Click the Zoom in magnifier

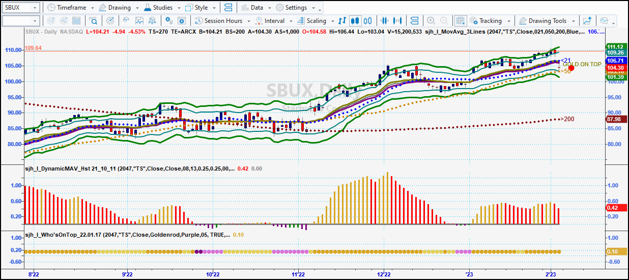431,21
